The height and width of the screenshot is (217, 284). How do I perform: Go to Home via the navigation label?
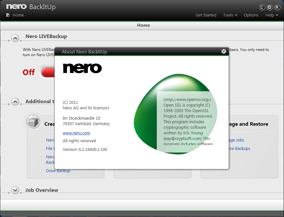point(18,15)
